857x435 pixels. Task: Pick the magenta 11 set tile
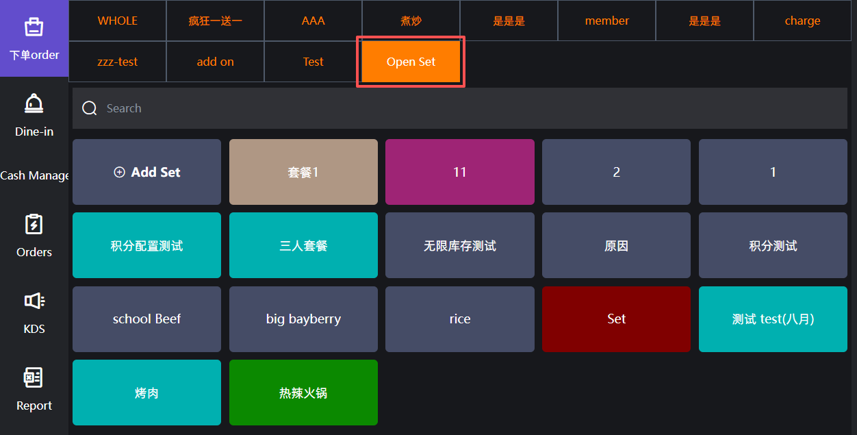459,172
